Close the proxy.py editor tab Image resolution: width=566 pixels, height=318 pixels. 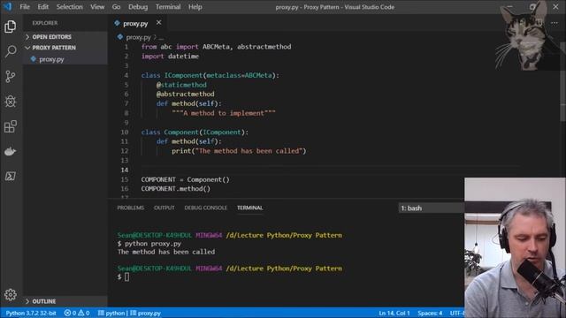tap(159, 23)
